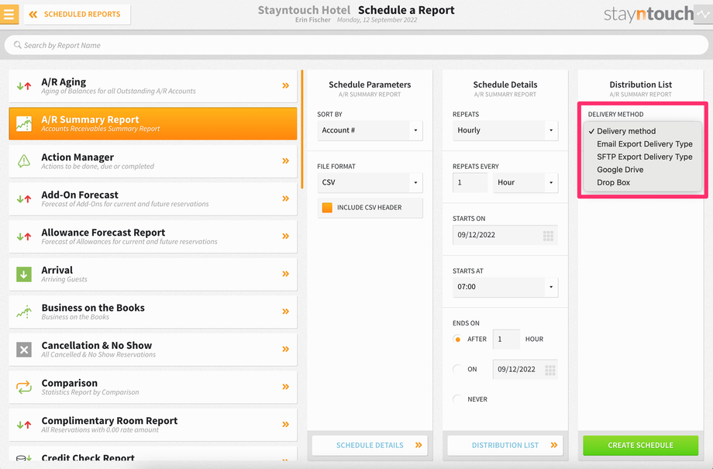Expand Complimentary Room Report chevron
Image resolution: width=713 pixels, height=469 pixels.
tap(285, 424)
